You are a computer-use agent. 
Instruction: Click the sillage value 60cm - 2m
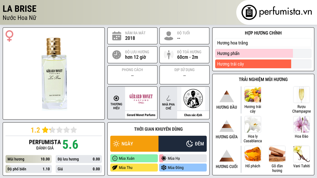tap(188, 57)
